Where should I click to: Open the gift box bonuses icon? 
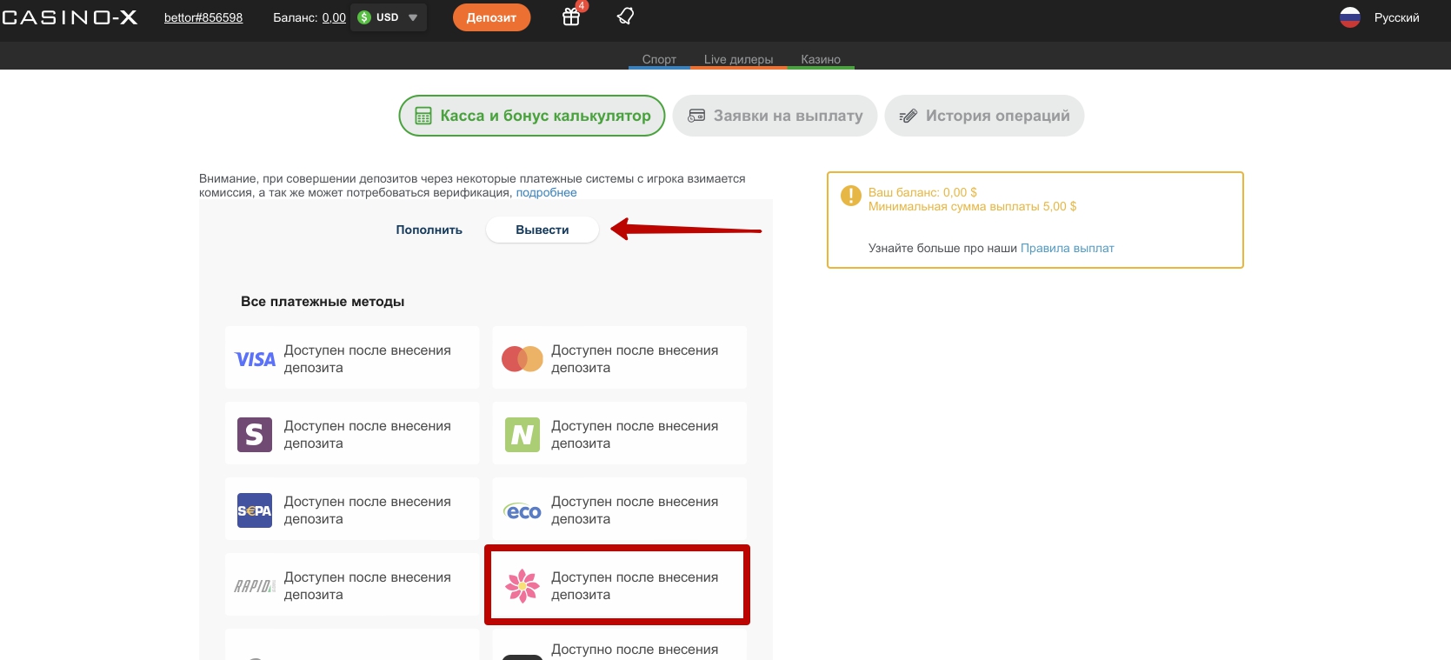[x=571, y=17]
